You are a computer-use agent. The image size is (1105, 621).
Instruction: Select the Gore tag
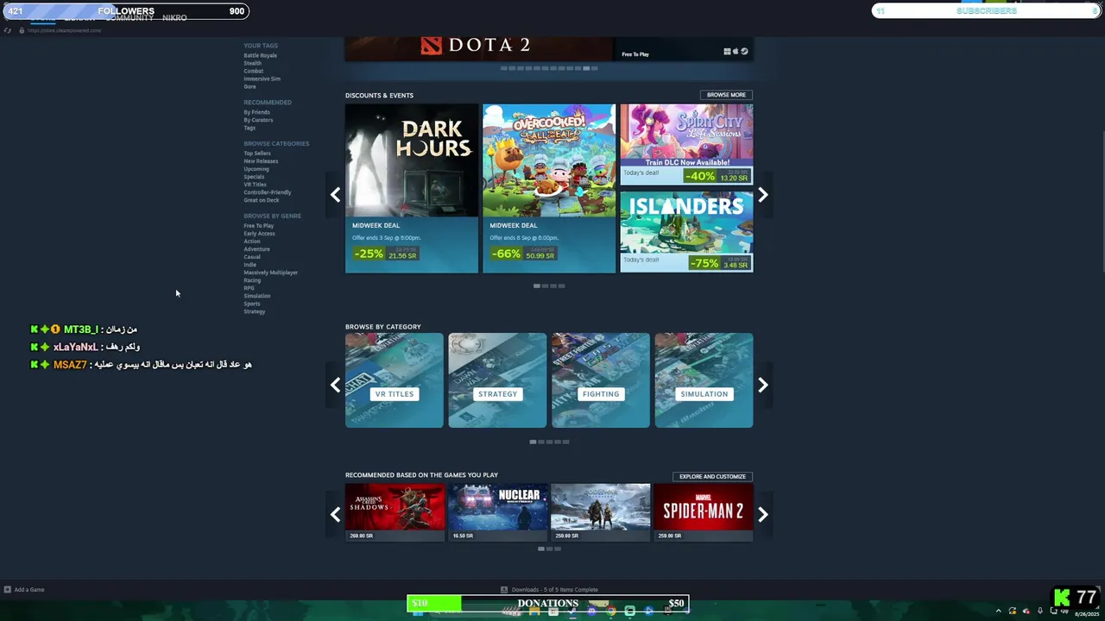pos(249,86)
